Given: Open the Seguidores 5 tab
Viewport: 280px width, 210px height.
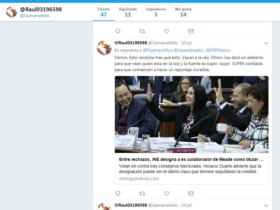Looking at the screenshot, I should (156, 12).
